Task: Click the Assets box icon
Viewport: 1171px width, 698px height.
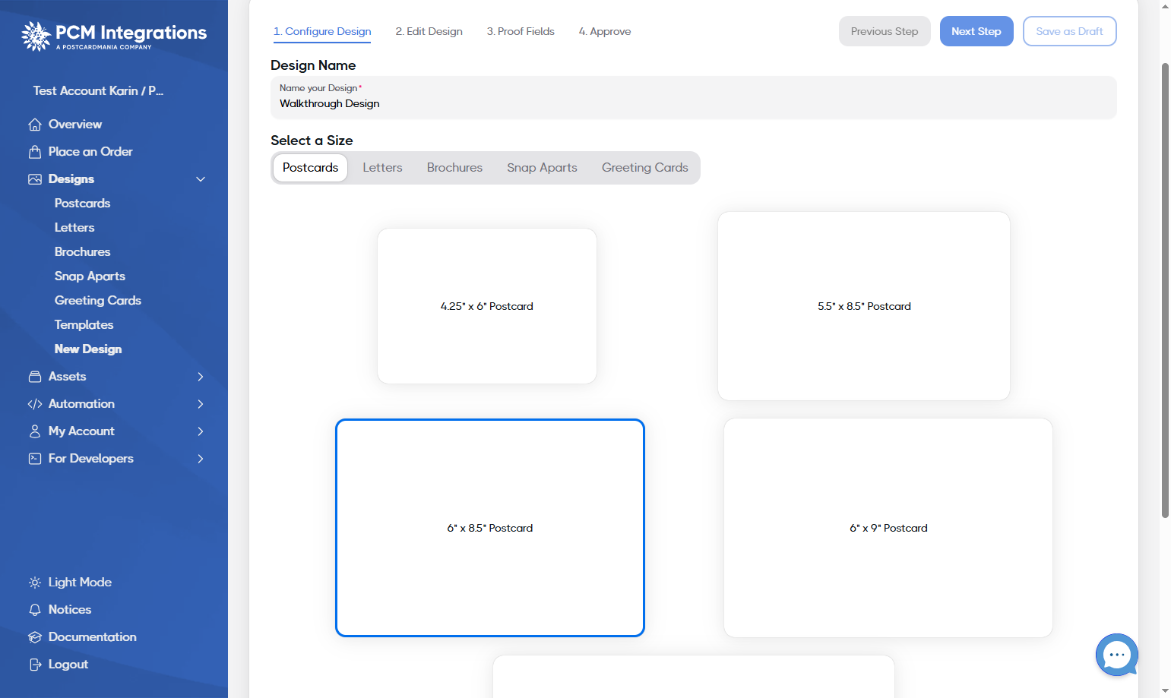Action: pyautogui.click(x=35, y=377)
